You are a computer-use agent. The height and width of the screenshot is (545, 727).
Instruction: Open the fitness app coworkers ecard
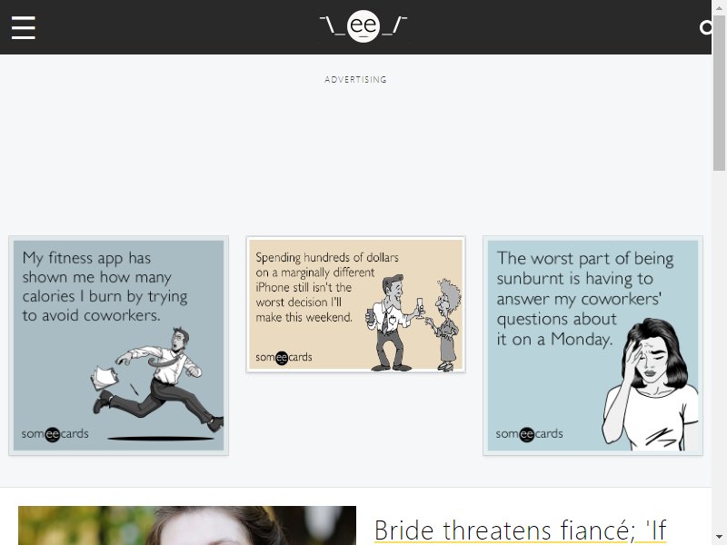(119, 345)
